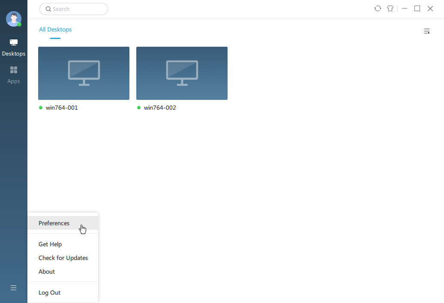Click the hamburger menu icon at sidebar bottom
Image resolution: width=444 pixels, height=303 pixels.
point(13,288)
